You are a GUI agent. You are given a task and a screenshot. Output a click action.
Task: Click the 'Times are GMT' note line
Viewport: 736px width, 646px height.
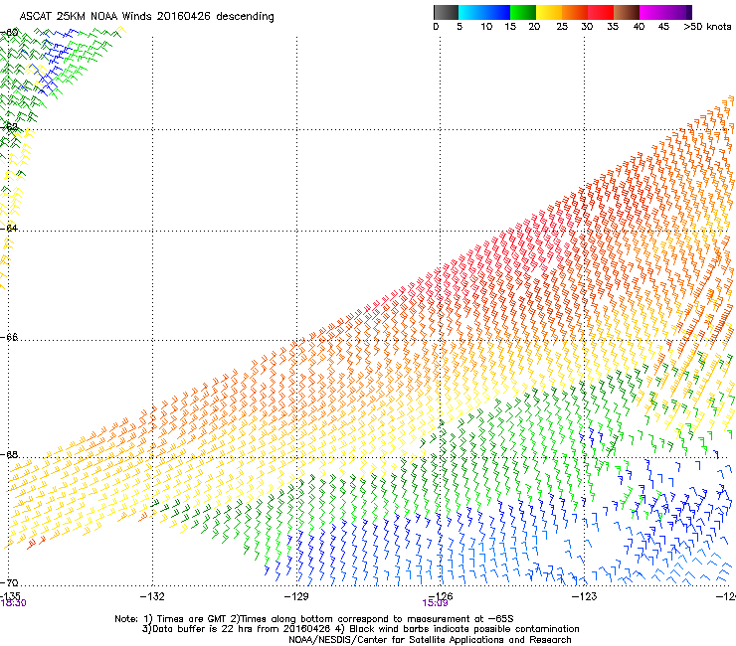pos(314,619)
